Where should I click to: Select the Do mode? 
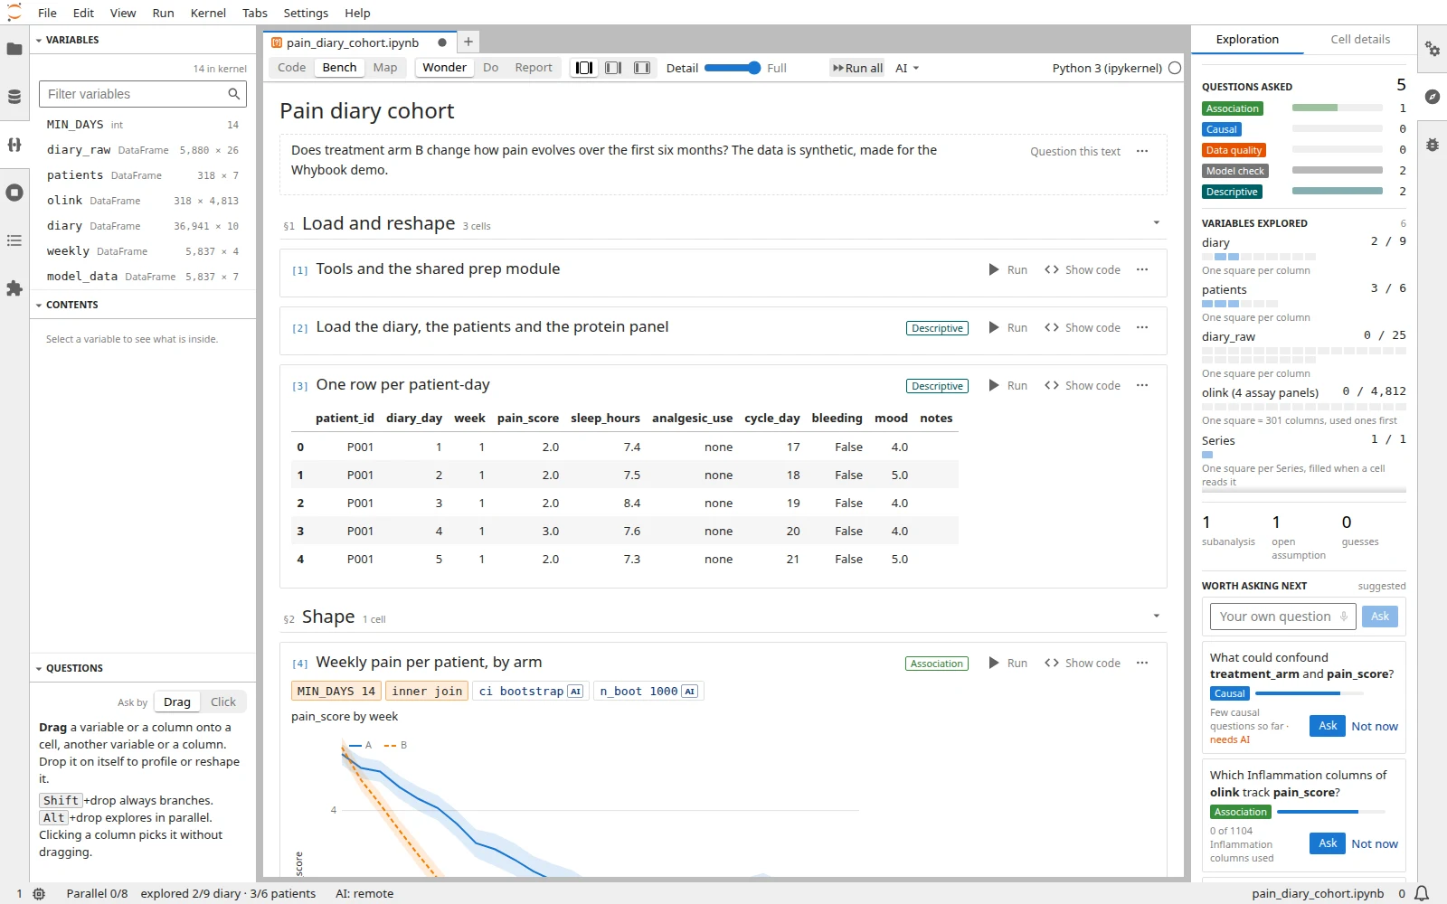point(491,68)
